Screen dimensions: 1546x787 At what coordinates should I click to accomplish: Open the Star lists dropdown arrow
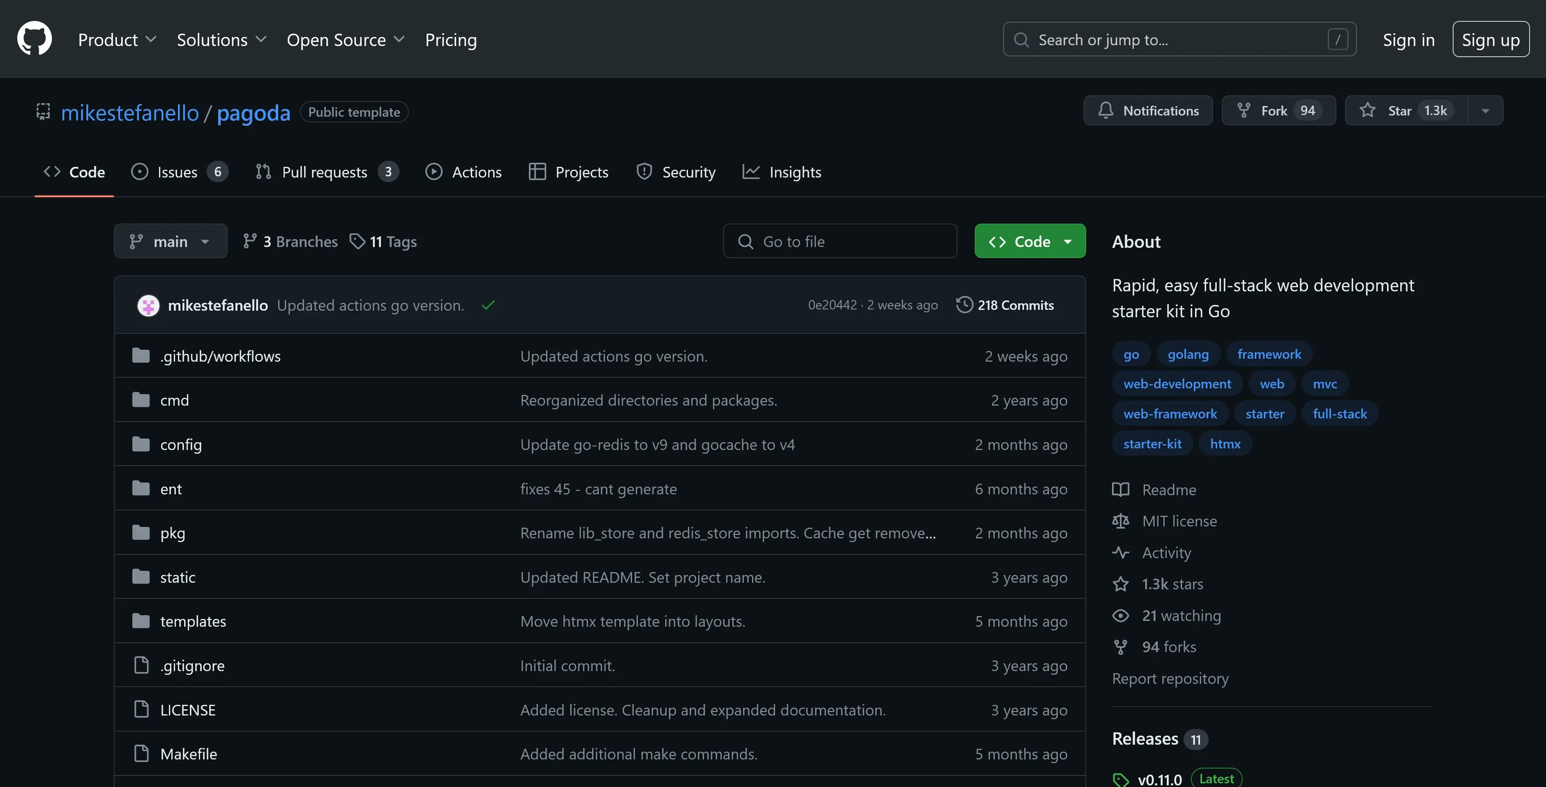(x=1485, y=111)
